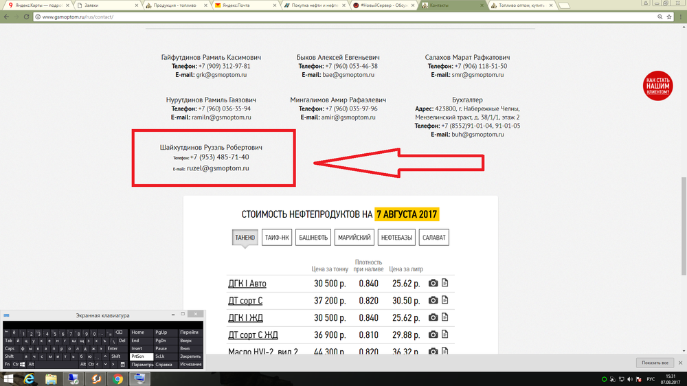Select the ТАИФ-НК price tab
The width and height of the screenshot is (687, 386).
point(277,238)
